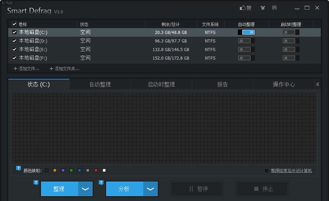
Task: Click the thumbs-up 赞 icon
Action: [x=243, y=8]
